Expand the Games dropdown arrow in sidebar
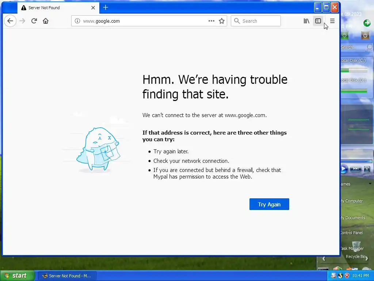Image resolution: width=374 pixels, height=281 pixels. pyautogui.click(x=370, y=184)
